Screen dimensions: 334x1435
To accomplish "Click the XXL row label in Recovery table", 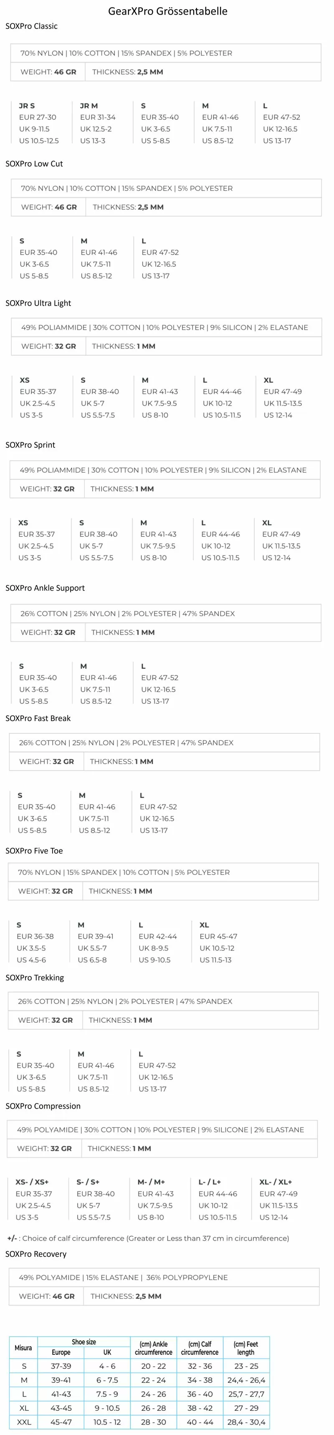I will point(24,1422).
